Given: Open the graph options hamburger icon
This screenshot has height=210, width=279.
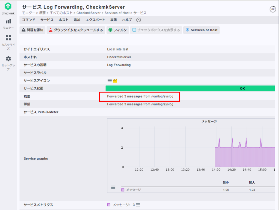Looking at the screenshot, I should [113, 187].
